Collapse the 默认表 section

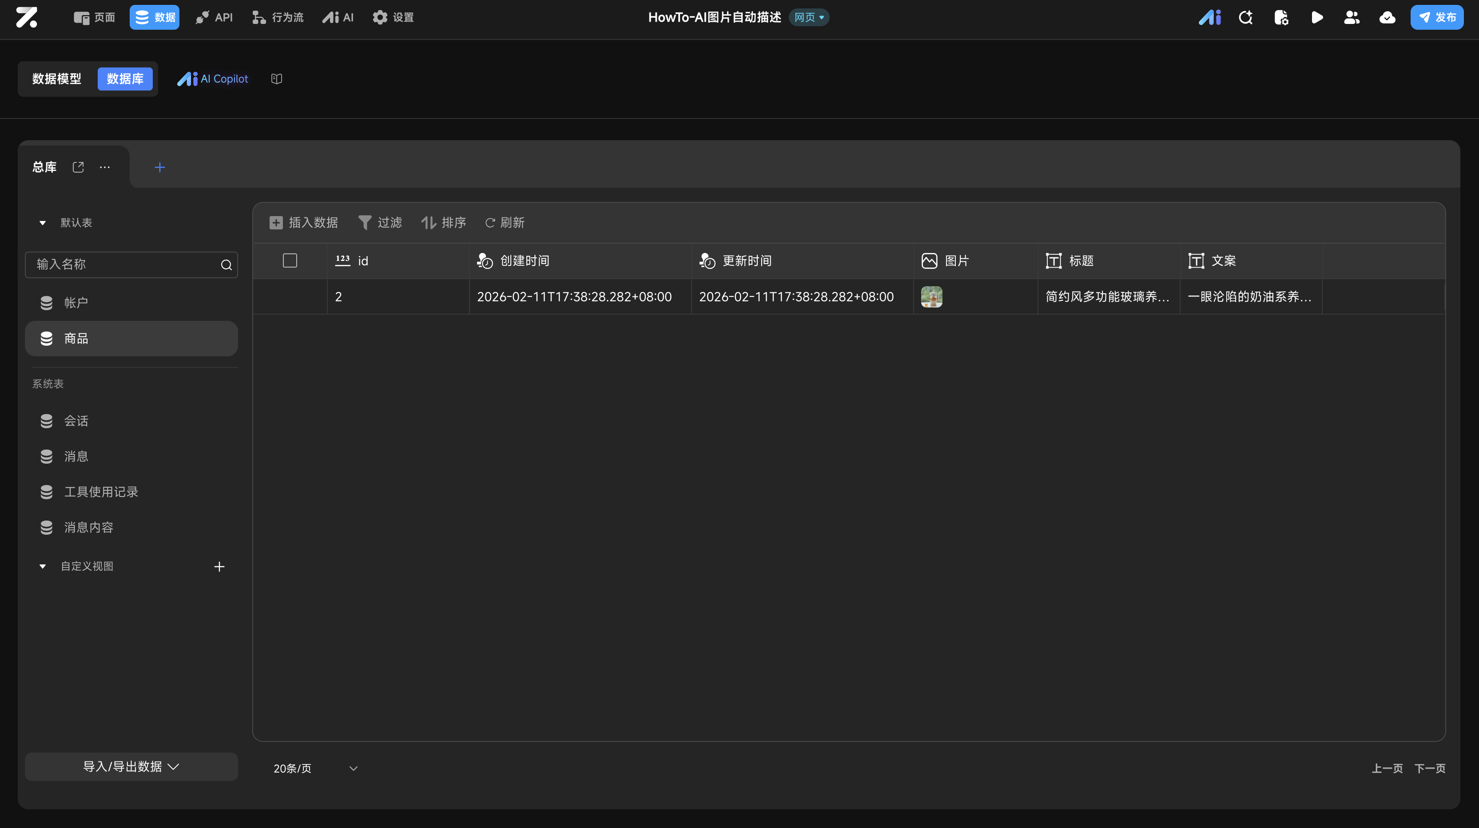43,223
